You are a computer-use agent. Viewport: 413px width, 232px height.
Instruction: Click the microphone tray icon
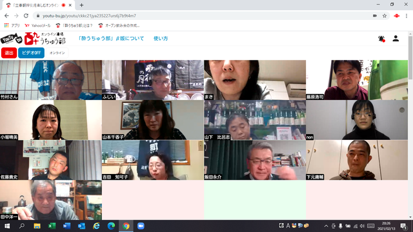coord(341,226)
